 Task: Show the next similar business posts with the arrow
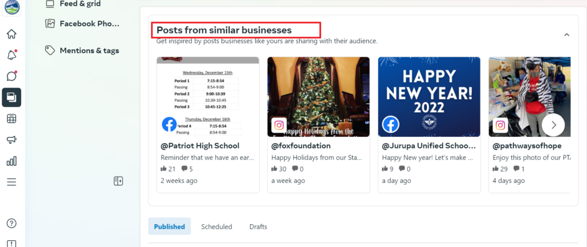553,126
